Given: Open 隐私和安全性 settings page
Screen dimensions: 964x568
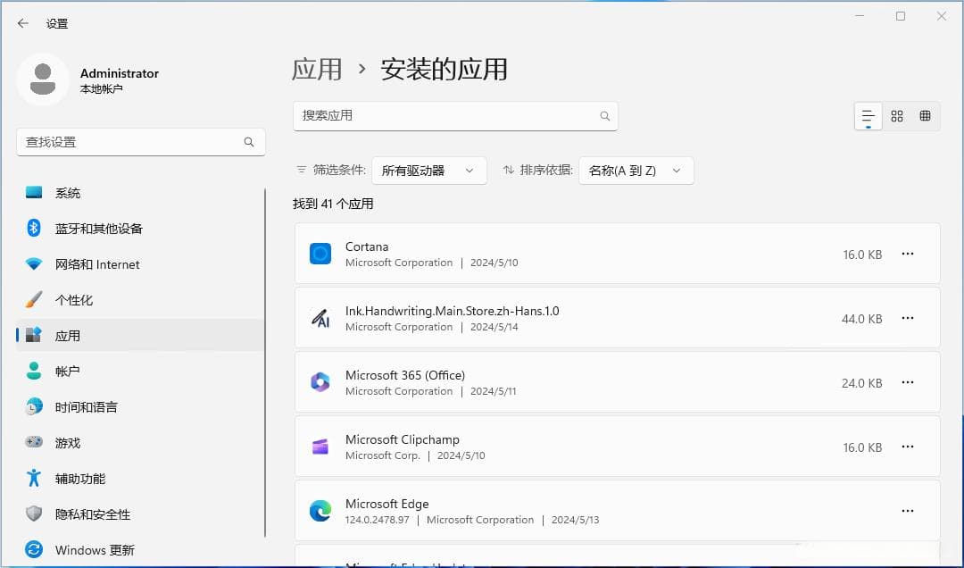Looking at the screenshot, I should (x=141, y=514).
